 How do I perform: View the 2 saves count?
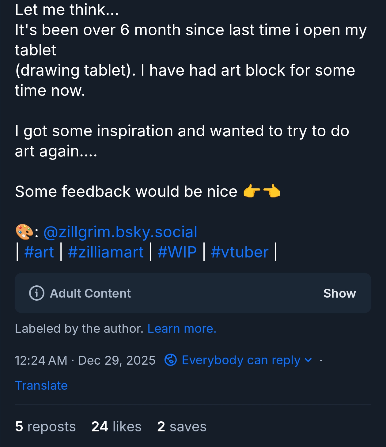(182, 426)
